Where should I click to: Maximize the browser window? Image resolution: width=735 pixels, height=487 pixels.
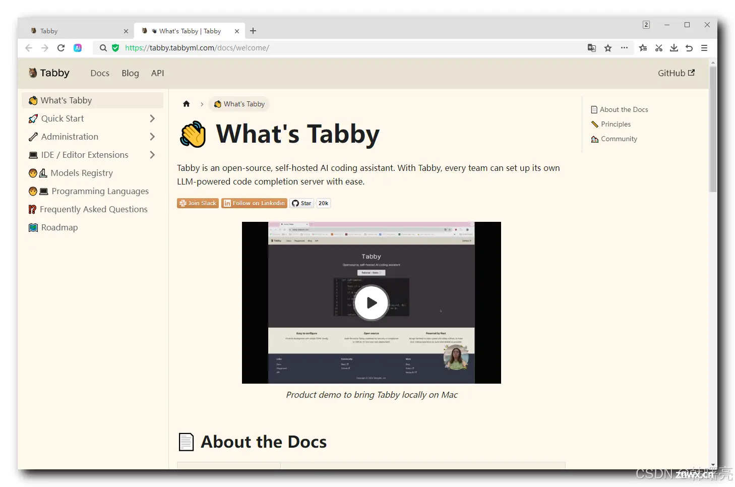[x=687, y=25]
